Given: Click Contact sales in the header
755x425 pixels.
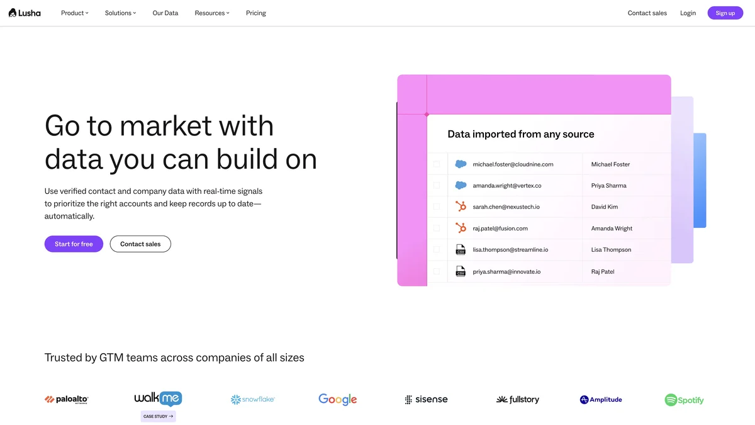Looking at the screenshot, I should (x=647, y=13).
